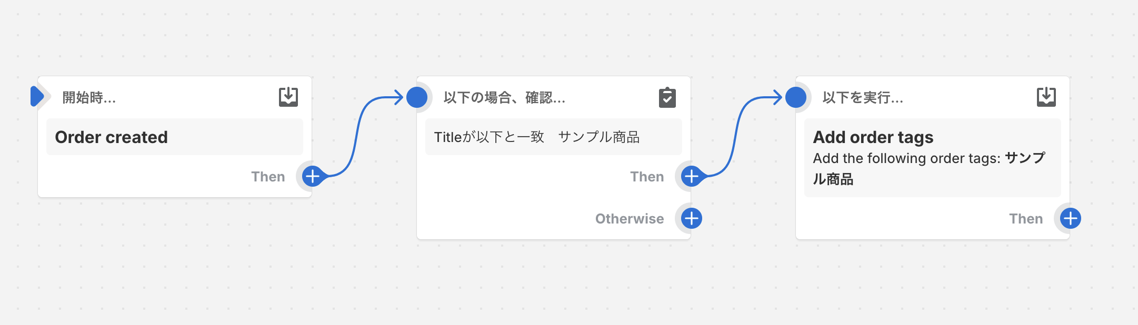Viewport: 1138px width, 325px height.
Task: Edit the Titleが以下と一致 condition row
Action: click(x=553, y=137)
